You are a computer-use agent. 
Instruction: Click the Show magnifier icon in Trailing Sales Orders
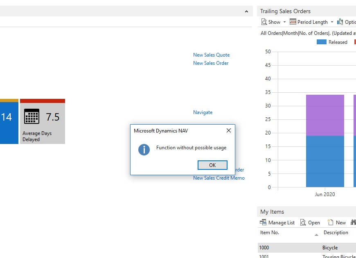(264, 22)
